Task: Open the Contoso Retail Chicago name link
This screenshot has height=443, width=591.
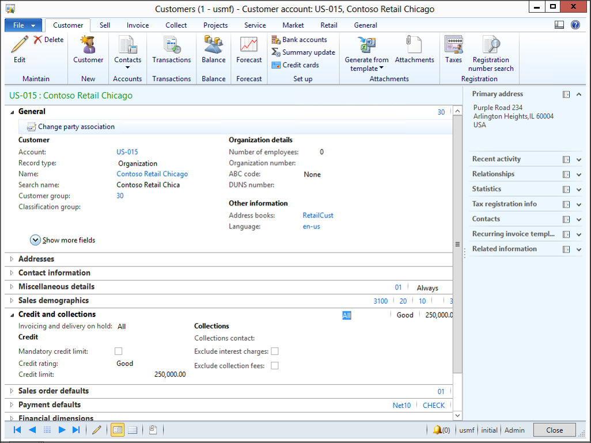Action: coord(152,174)
